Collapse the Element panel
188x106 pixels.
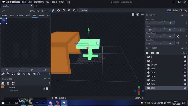pyautogui.click(x=186, y=15)
